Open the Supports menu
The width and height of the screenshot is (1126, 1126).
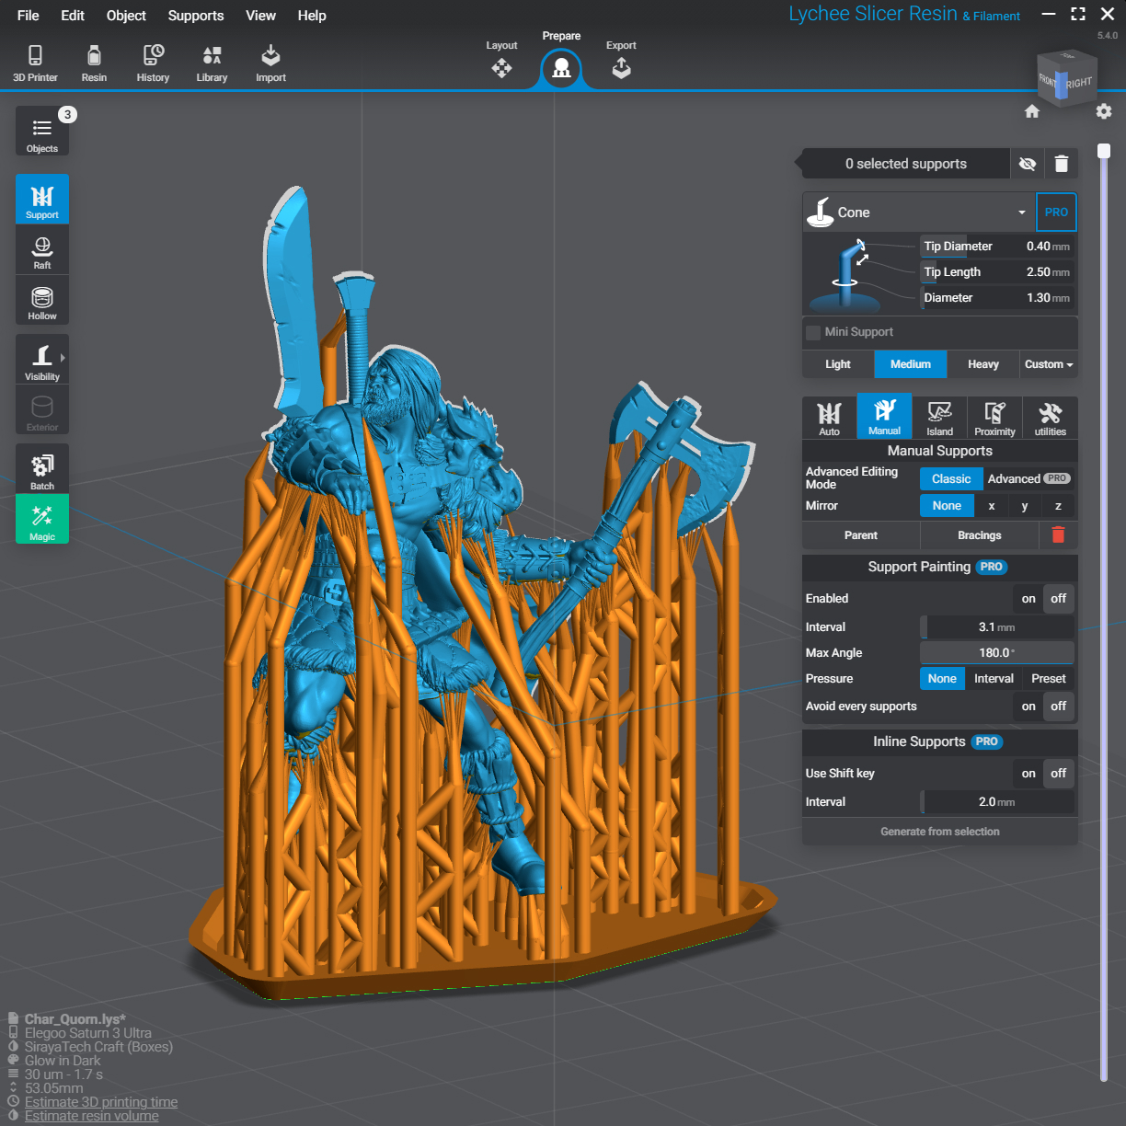[x=195, y=16]
